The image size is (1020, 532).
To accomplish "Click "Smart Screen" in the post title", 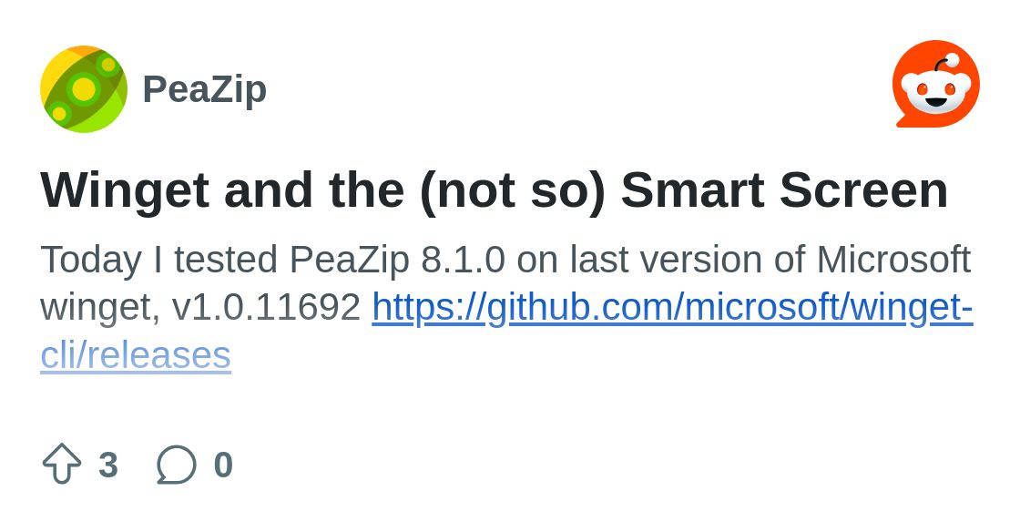I will pos(784,190).
